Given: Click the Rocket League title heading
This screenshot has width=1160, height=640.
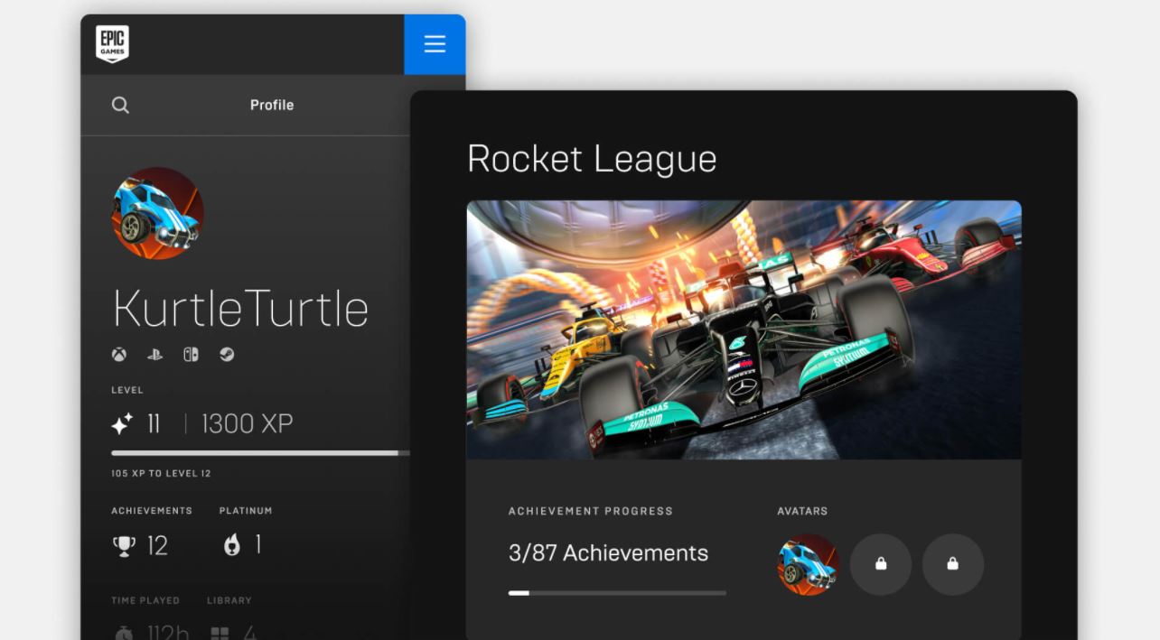Looking at the screenshot, I should point(592,159).
